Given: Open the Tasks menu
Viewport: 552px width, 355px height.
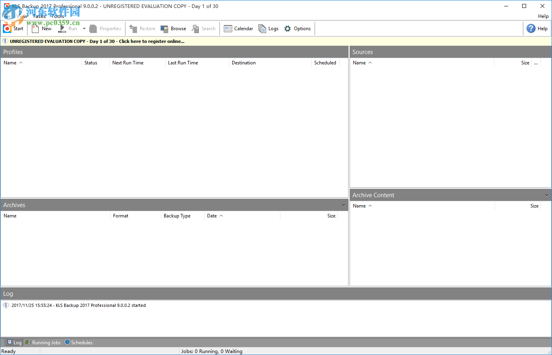Looking at the screenshot, I should pos(39,16).
